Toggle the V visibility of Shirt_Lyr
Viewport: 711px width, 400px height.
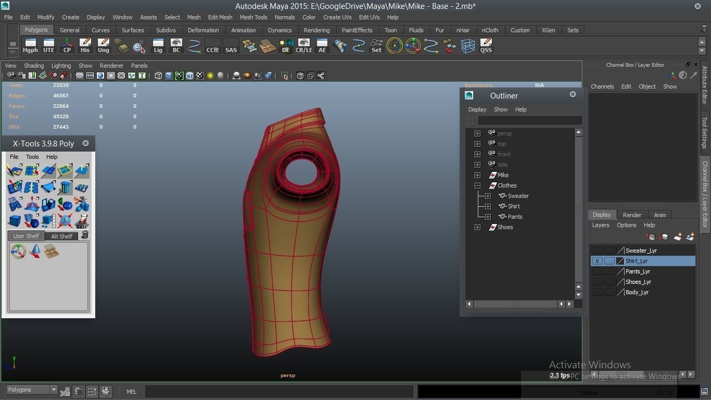597,261
